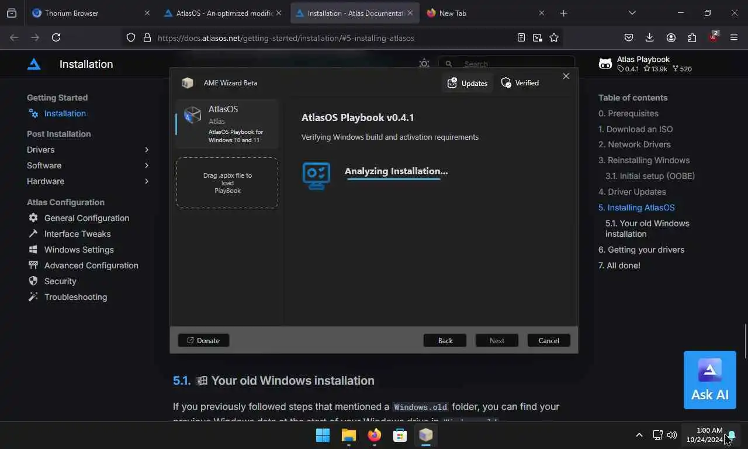
Task: Click the Next button in wizard
Action: tap(497, 340)
